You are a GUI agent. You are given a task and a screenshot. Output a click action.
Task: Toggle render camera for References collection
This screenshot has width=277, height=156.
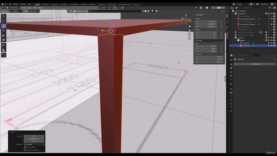(x=274, y=13)
